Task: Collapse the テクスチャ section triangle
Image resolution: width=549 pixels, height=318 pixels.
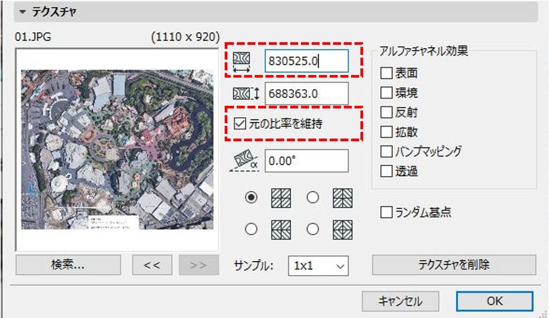Action: tap(23, 12)
